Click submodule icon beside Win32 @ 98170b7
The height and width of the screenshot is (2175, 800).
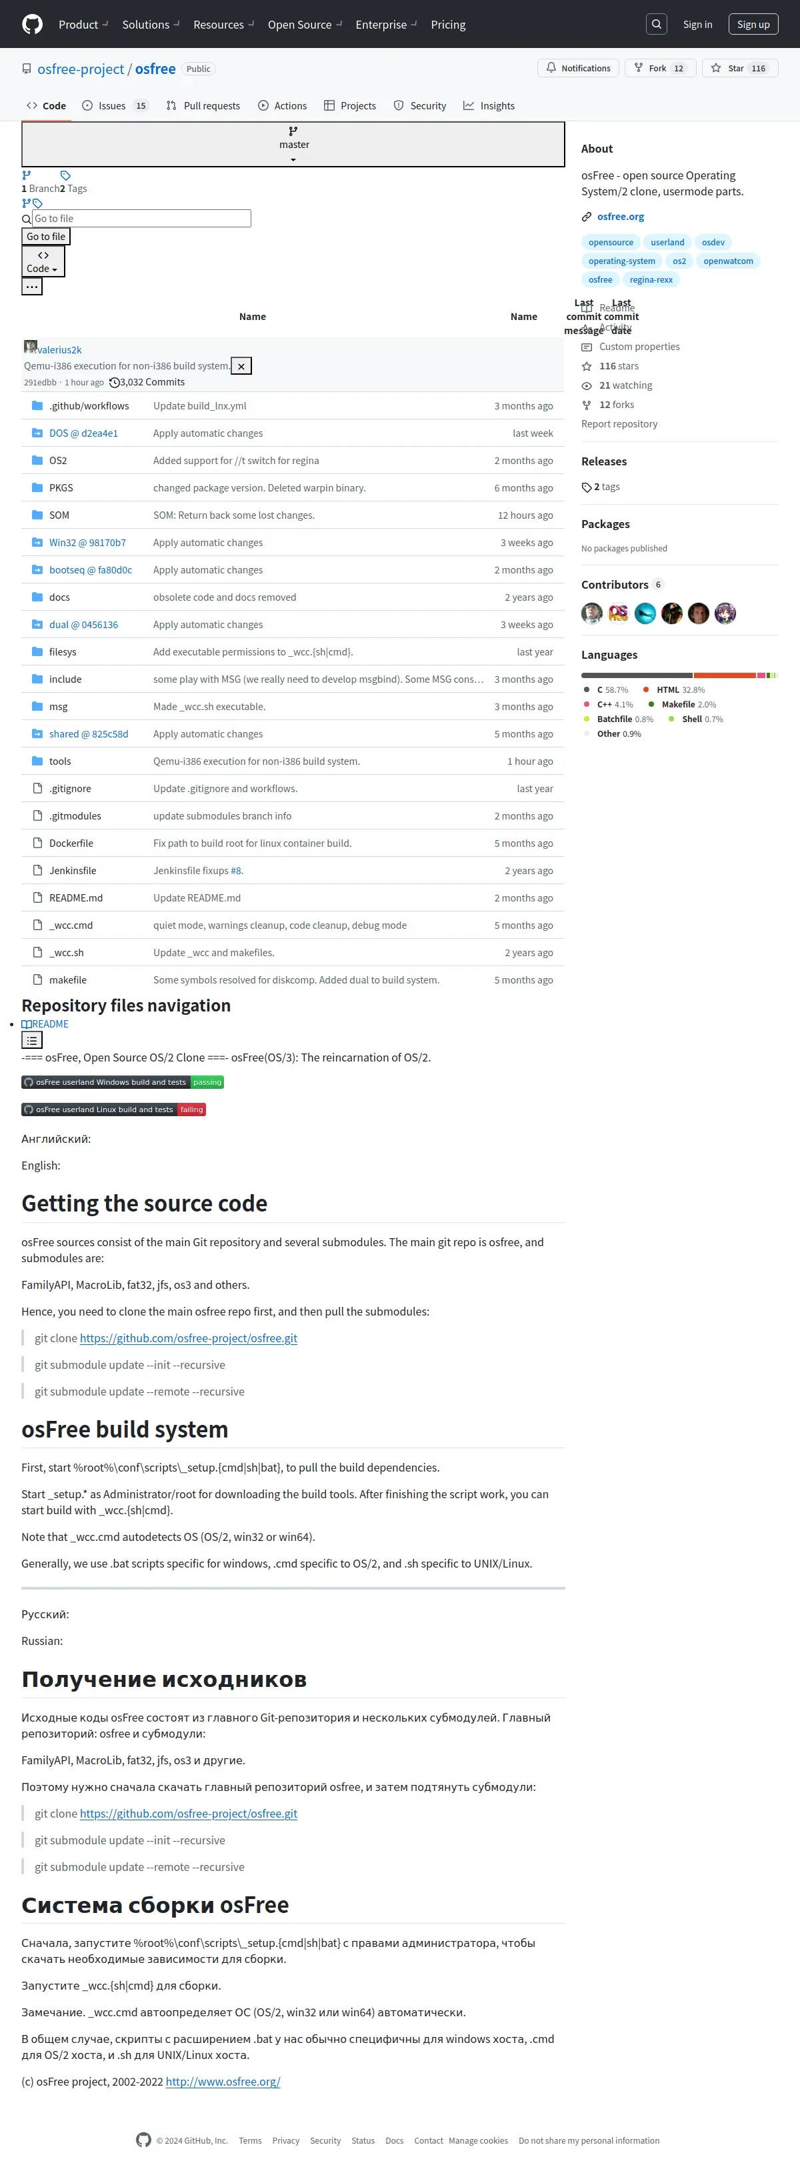click(37, 542)
